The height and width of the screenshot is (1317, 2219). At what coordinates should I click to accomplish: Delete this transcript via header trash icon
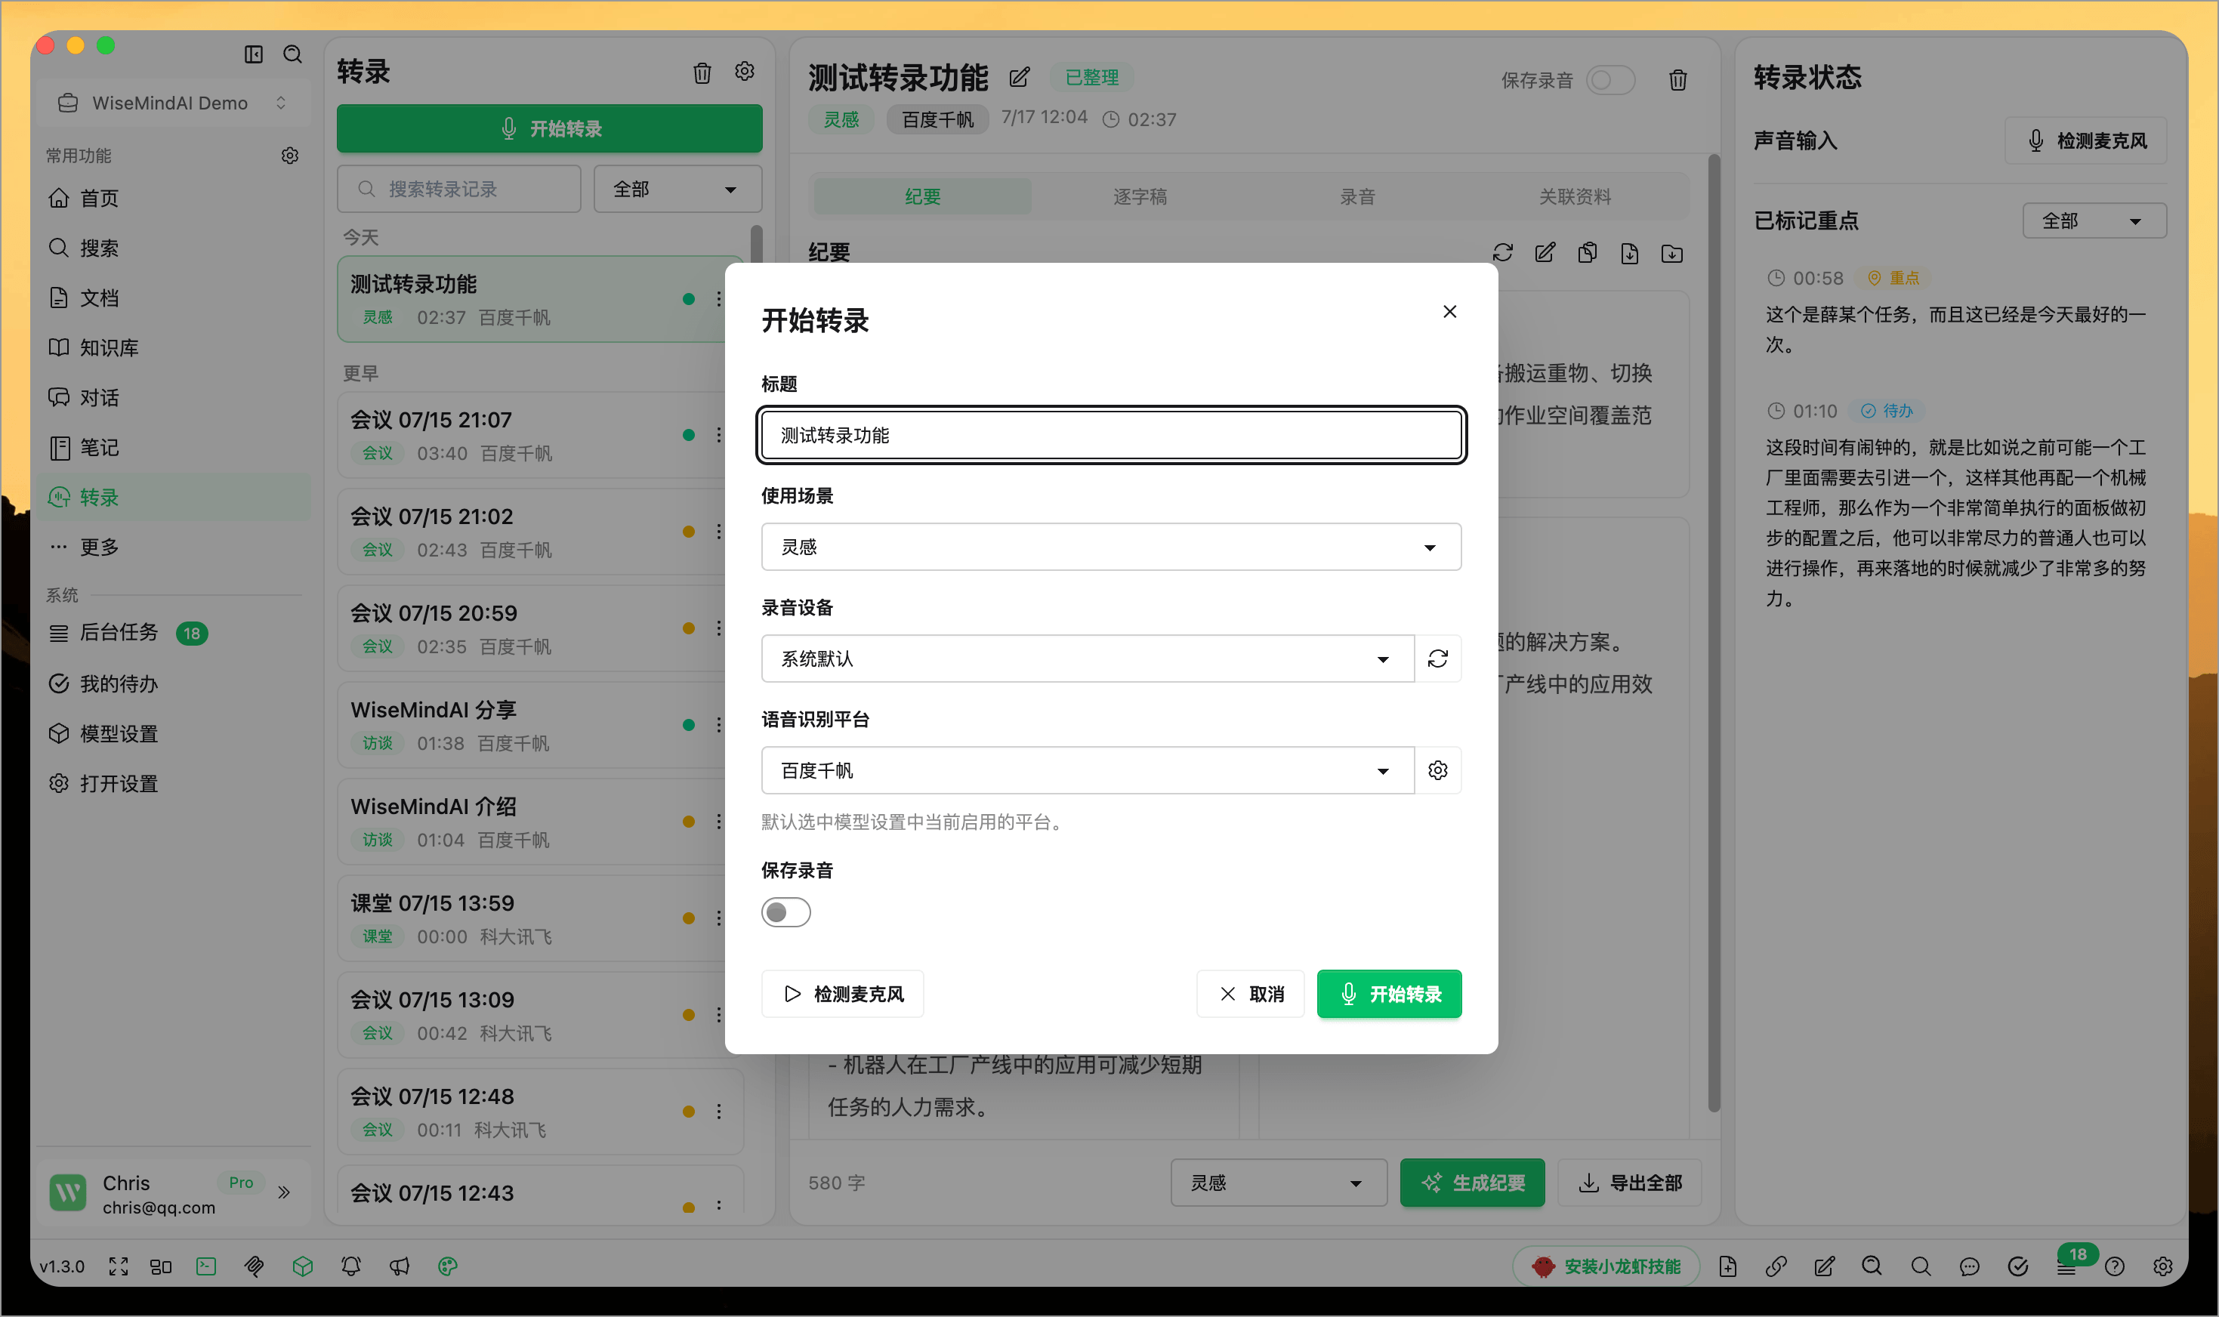1677,80
